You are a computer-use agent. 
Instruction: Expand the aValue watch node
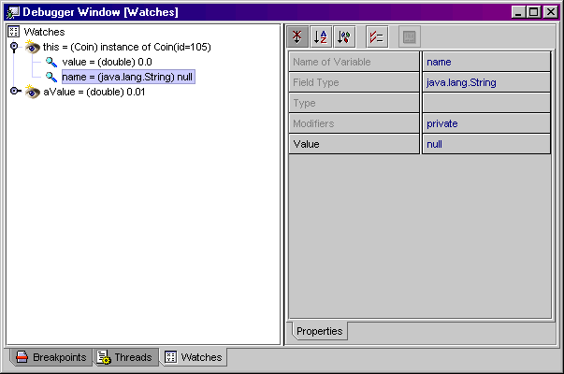(x=15, y=91)
